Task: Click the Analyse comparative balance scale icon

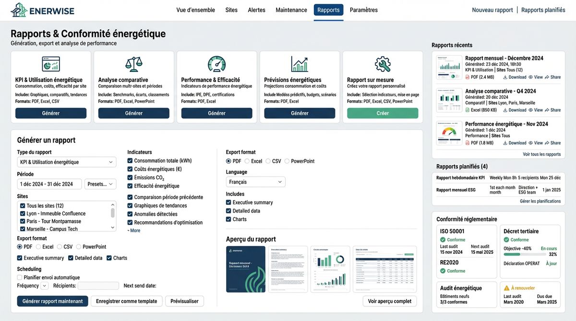Action: click(x=133, y=64)
